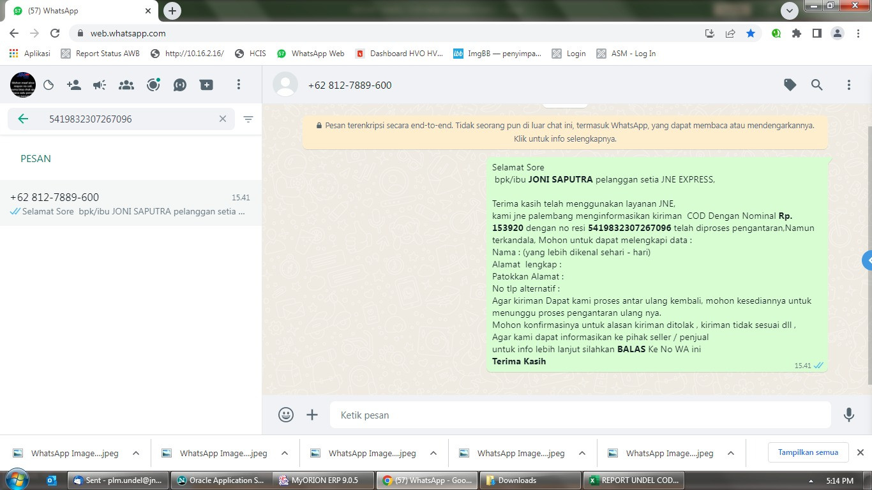Screen dimensions: 872x490
Task: Toggle the bookmark star for this page
Action: (751, 33)
